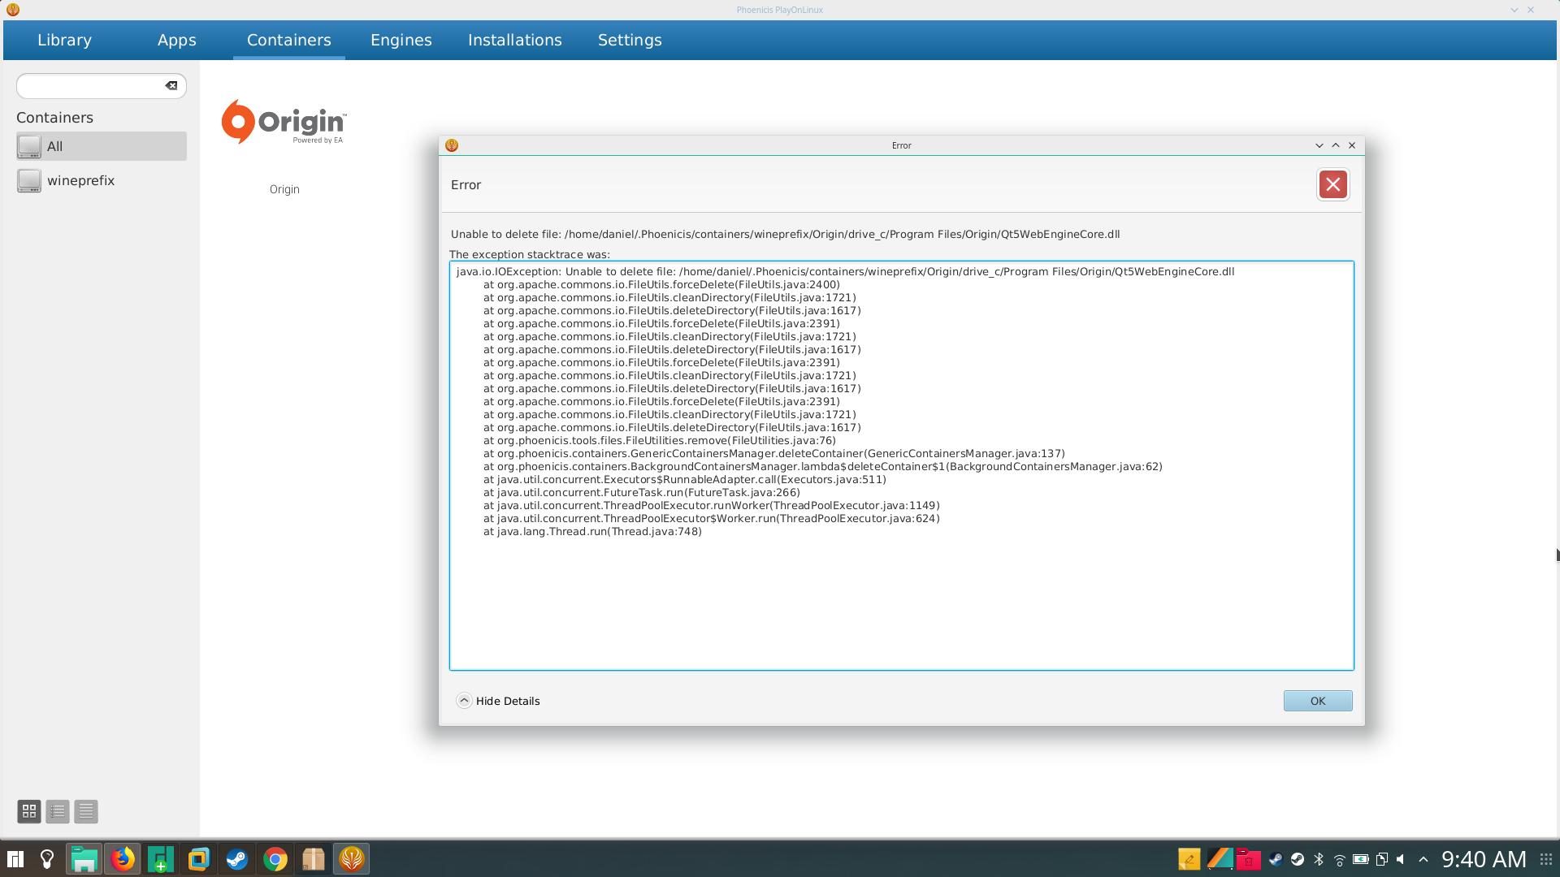Expand hidden system tray icons arrow
This screenshot has width=1560, height=877.
pyautogui.click(x=1423, y=859)
